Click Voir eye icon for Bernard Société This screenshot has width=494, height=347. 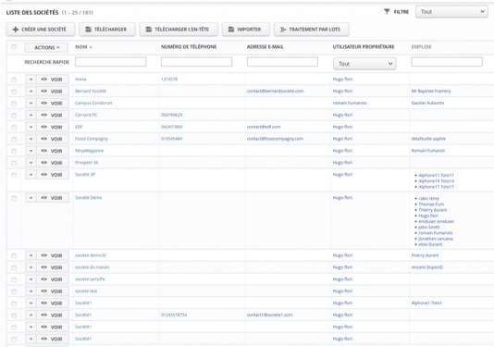pos(43,92)
